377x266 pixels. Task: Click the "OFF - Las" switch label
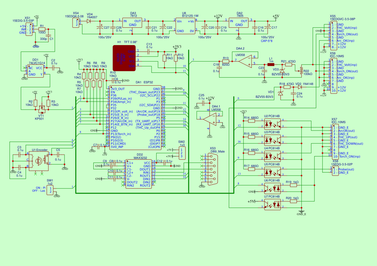pyautogui.click(x=39, y=191)
